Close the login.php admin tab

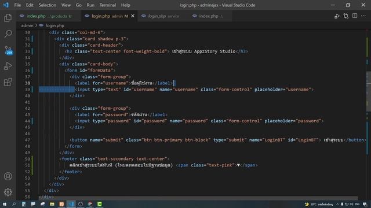click(133, 16)
